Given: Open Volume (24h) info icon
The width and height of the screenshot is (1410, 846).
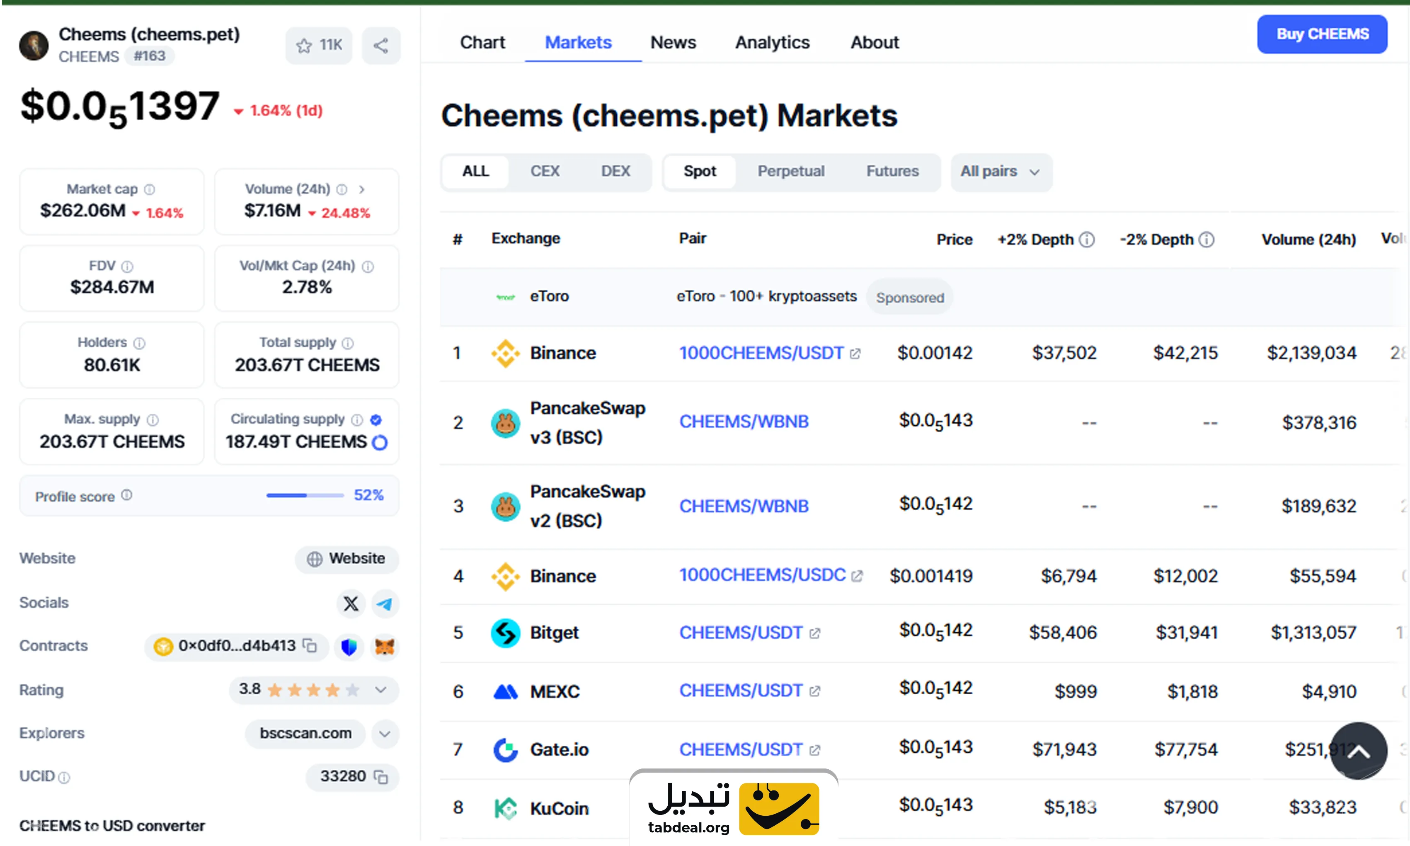Looking at the screenshot, I should tap(342, 189).
